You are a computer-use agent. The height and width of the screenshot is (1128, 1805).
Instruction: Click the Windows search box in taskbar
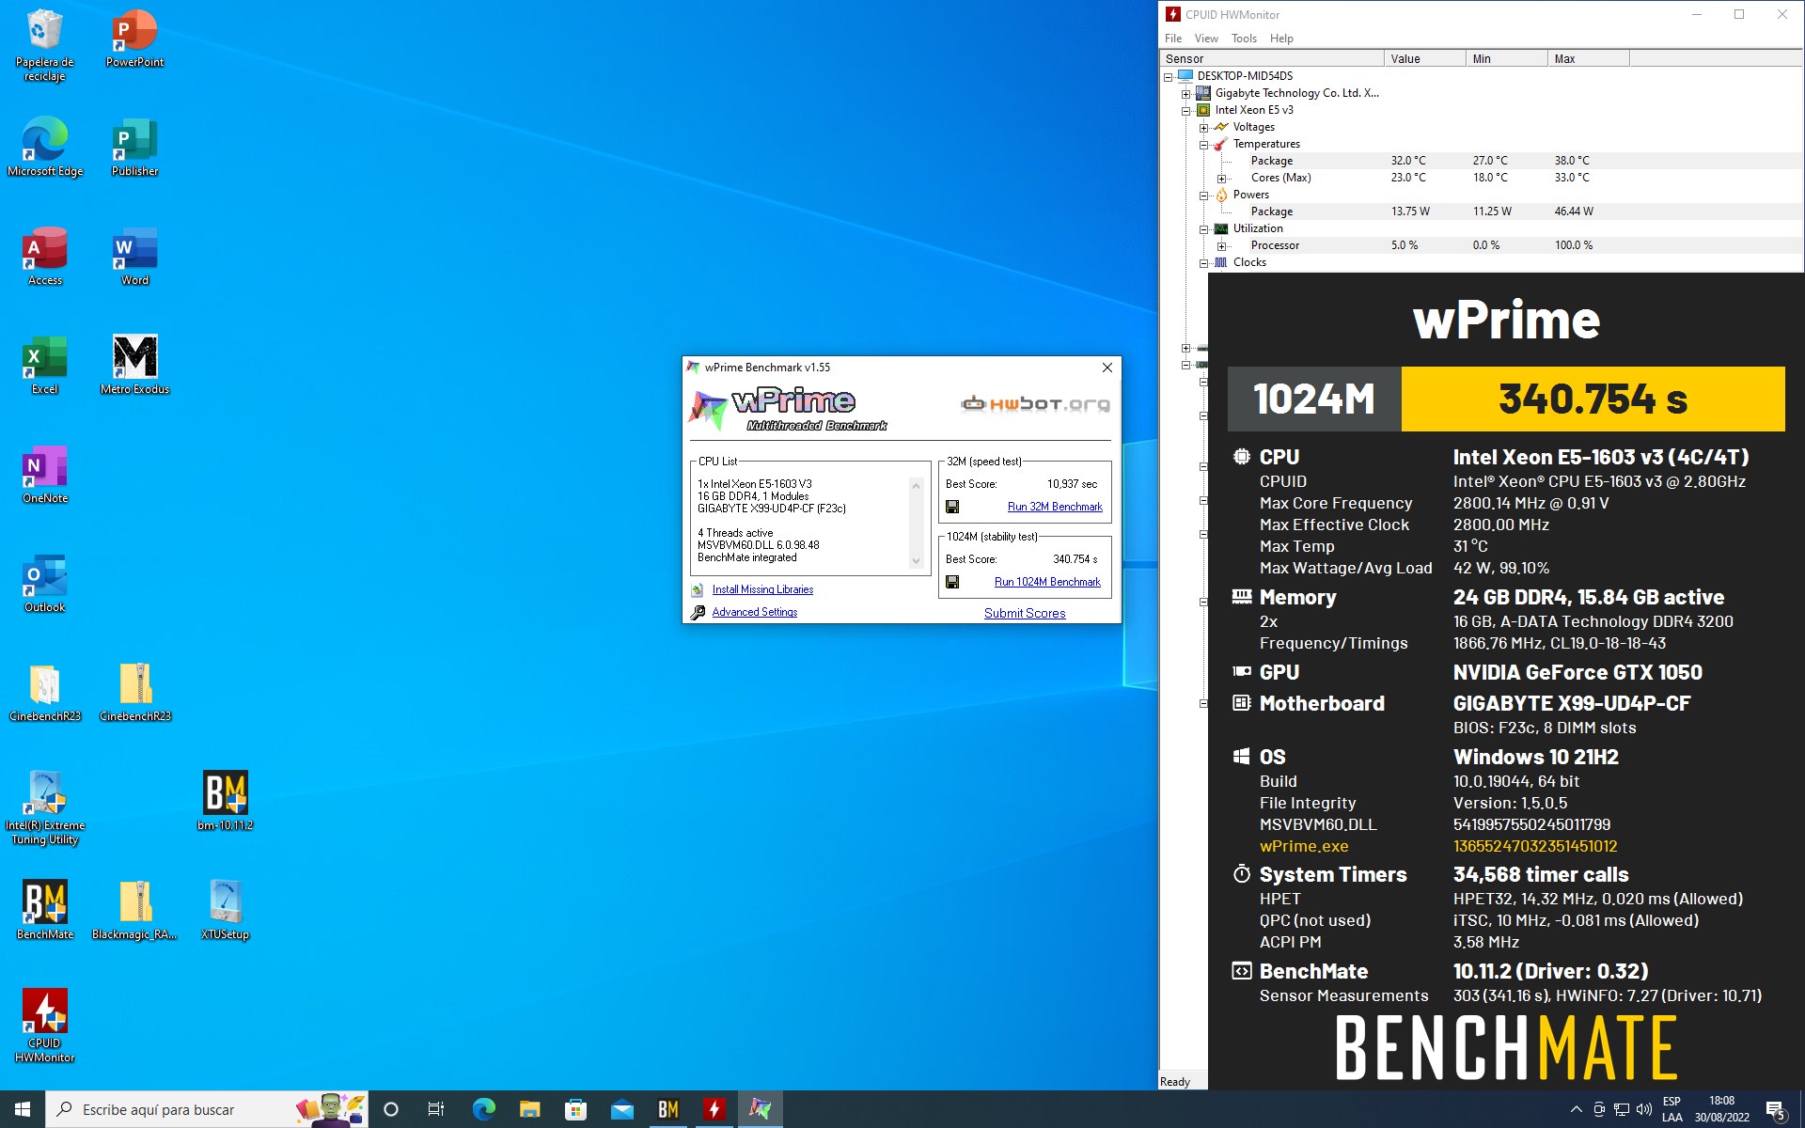[207, 1109]
